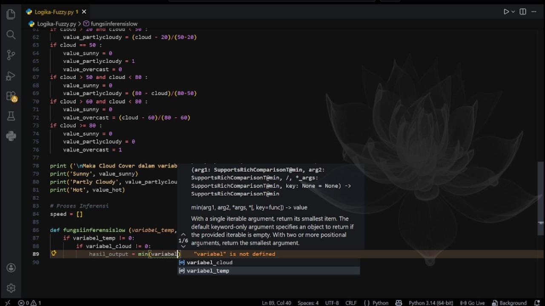Select the Logika-Fuzzy.py editor tab
The width and height of the screenshot is (545, 306).
55,12
